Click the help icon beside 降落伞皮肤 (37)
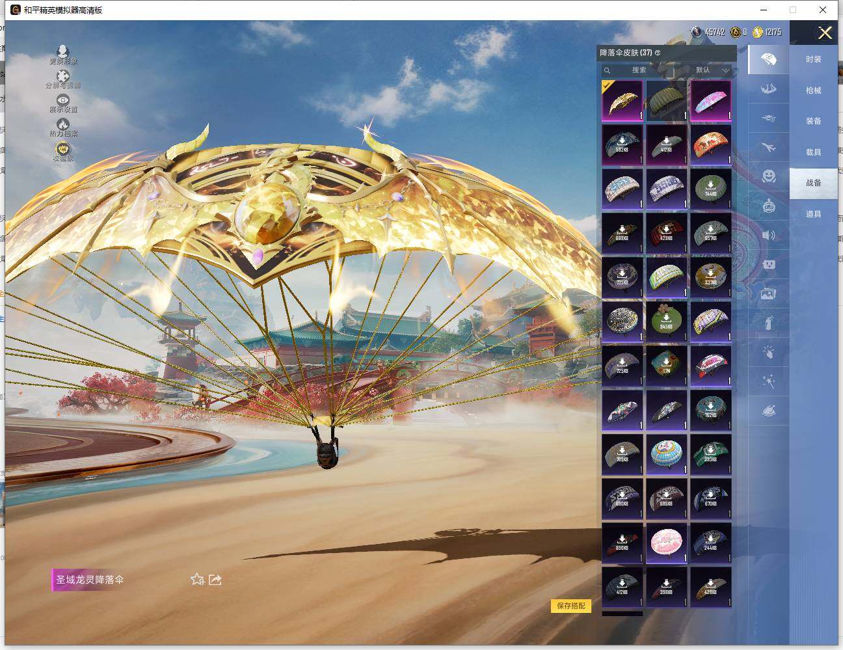Image resolution: width=843 pixels, height=650 pixels. 658,53
